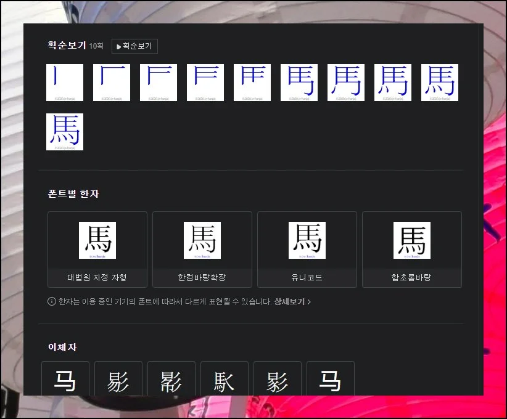
Task: Select the first stroke order image
Action: [65, 83]
